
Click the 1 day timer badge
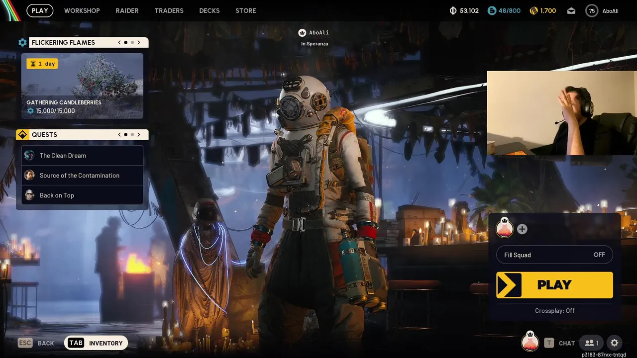42,64
